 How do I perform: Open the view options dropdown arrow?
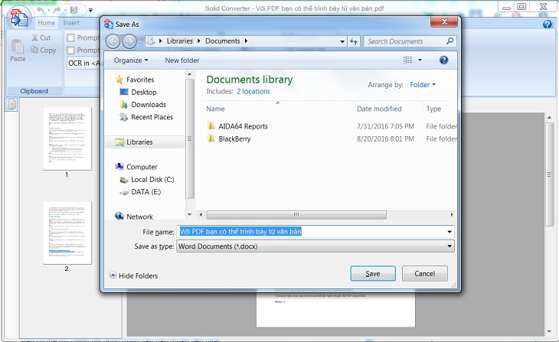click(420, 60)
